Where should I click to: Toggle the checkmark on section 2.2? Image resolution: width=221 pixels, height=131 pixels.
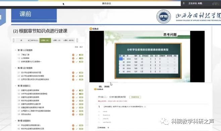tap(77, 76)
